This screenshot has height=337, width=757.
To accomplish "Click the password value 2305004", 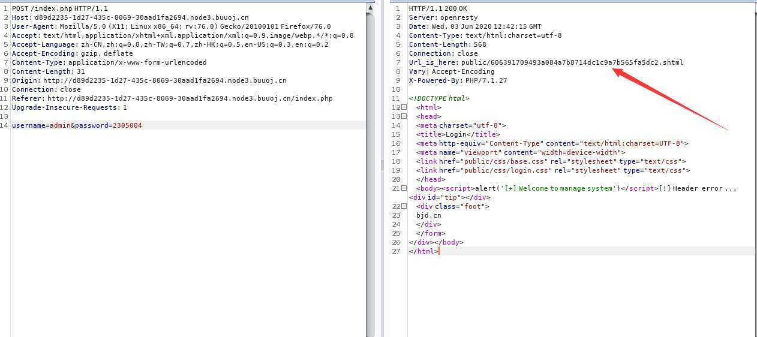I will tap(127, 125).
